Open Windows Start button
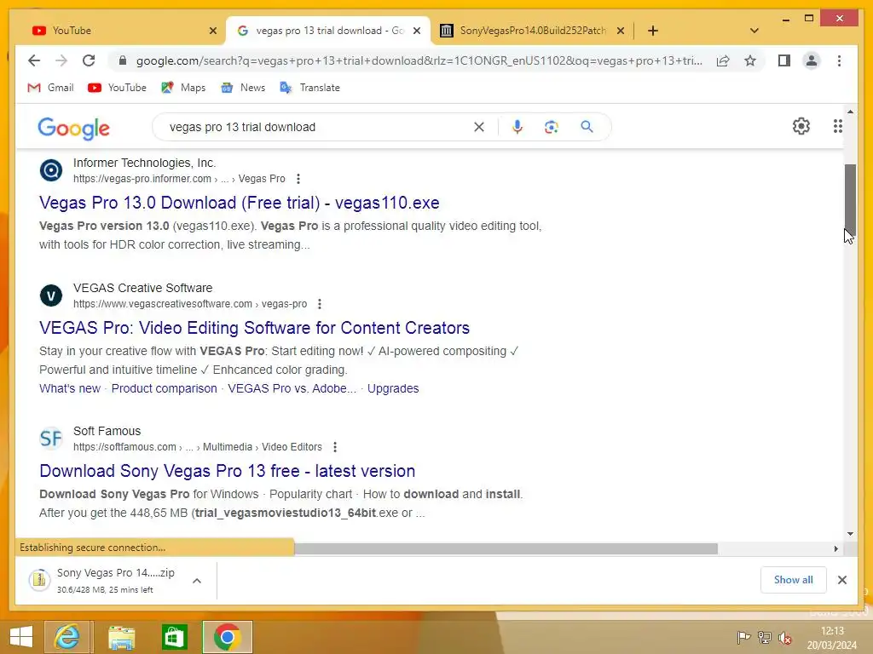873x654 pixels. (21, 637)
